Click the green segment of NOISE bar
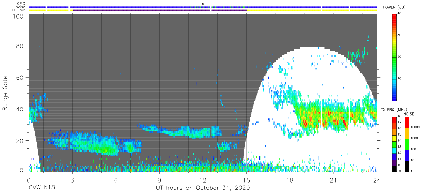The image size is (424, 195). pyautogui.click(x=407, y=144)
